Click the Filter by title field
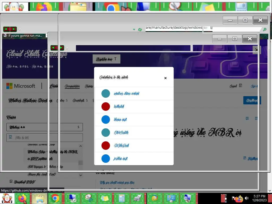Viewport: 272px width, 204px height. tap(45, 138)
